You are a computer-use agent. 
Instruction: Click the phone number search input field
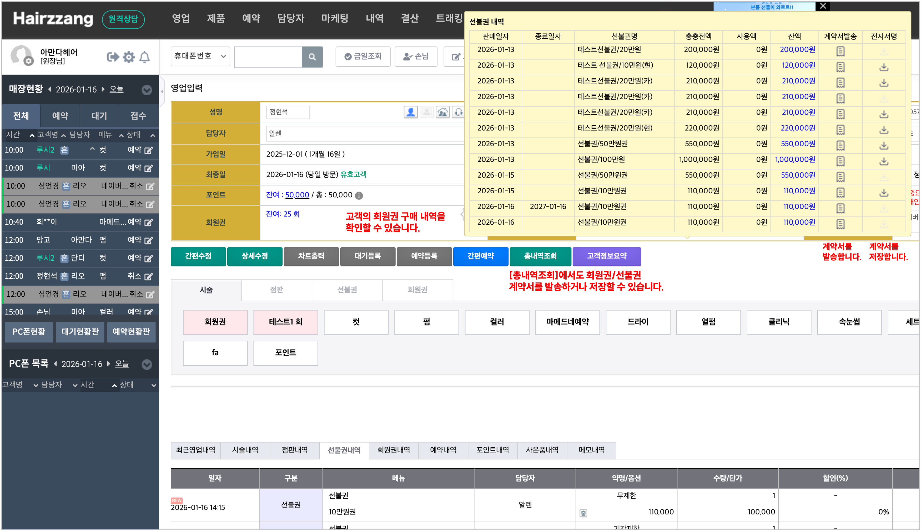coord(268,57)
